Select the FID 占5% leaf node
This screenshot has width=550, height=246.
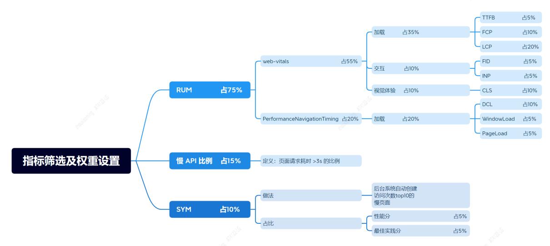tap(511, 61)
